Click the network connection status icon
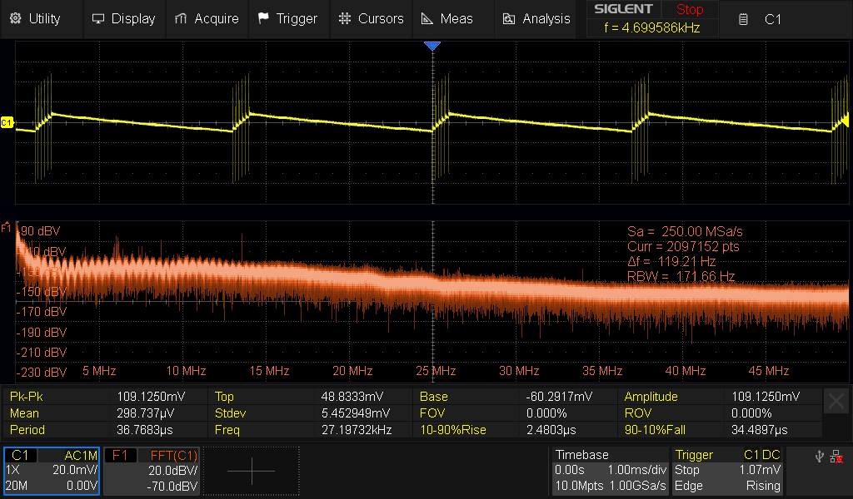Image resolution: width=853 pixels, height=499 pixels. click(x=835, y=457)
